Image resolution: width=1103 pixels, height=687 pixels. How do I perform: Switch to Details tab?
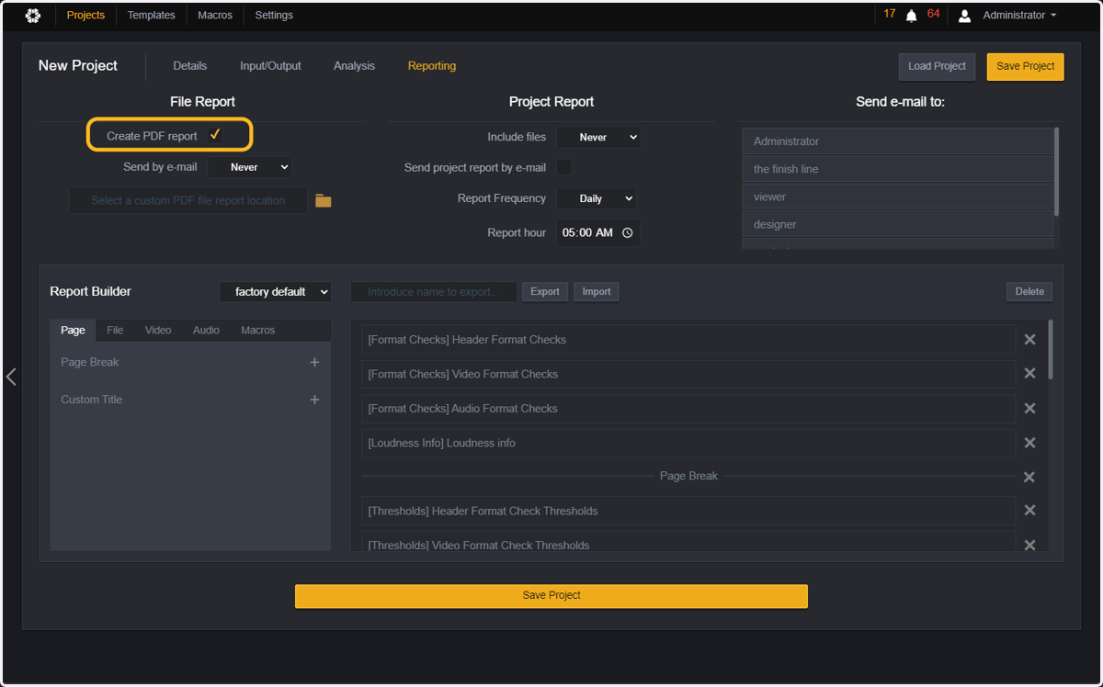[x=190, y=66]
